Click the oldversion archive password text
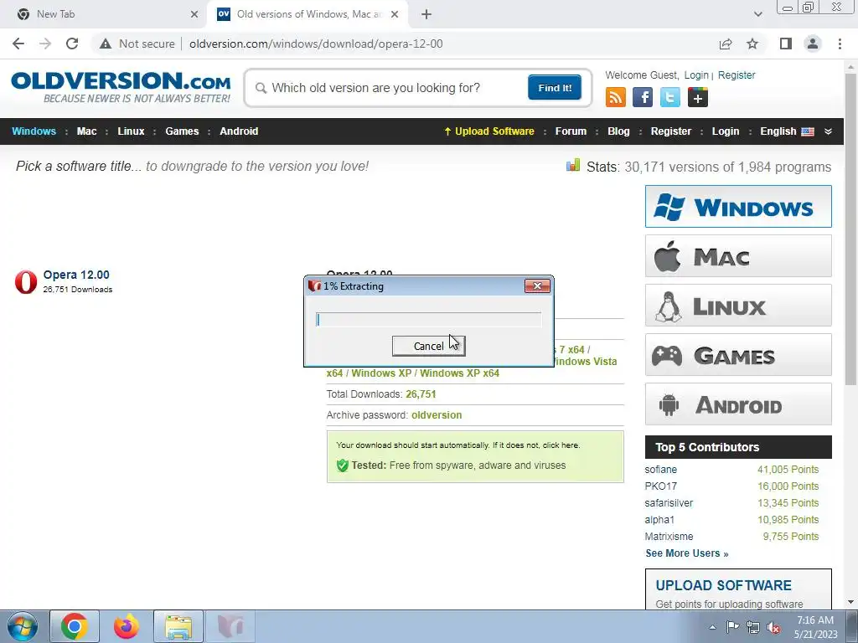The width and height of the screenshot is (858, 643). [x=436, y=415]
